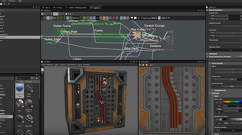Click the Emissive frame label in graph
The height and width of the screenshot is (135, 242).
pos(155,46)
